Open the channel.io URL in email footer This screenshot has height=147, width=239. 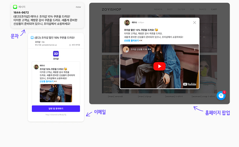(56, 115)
